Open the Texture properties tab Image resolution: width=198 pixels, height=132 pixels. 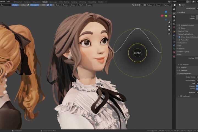point(174,57)
